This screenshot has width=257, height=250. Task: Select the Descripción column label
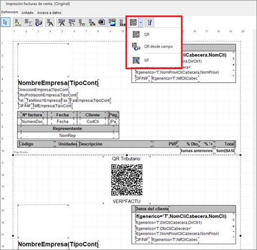[x=116, y=144]
